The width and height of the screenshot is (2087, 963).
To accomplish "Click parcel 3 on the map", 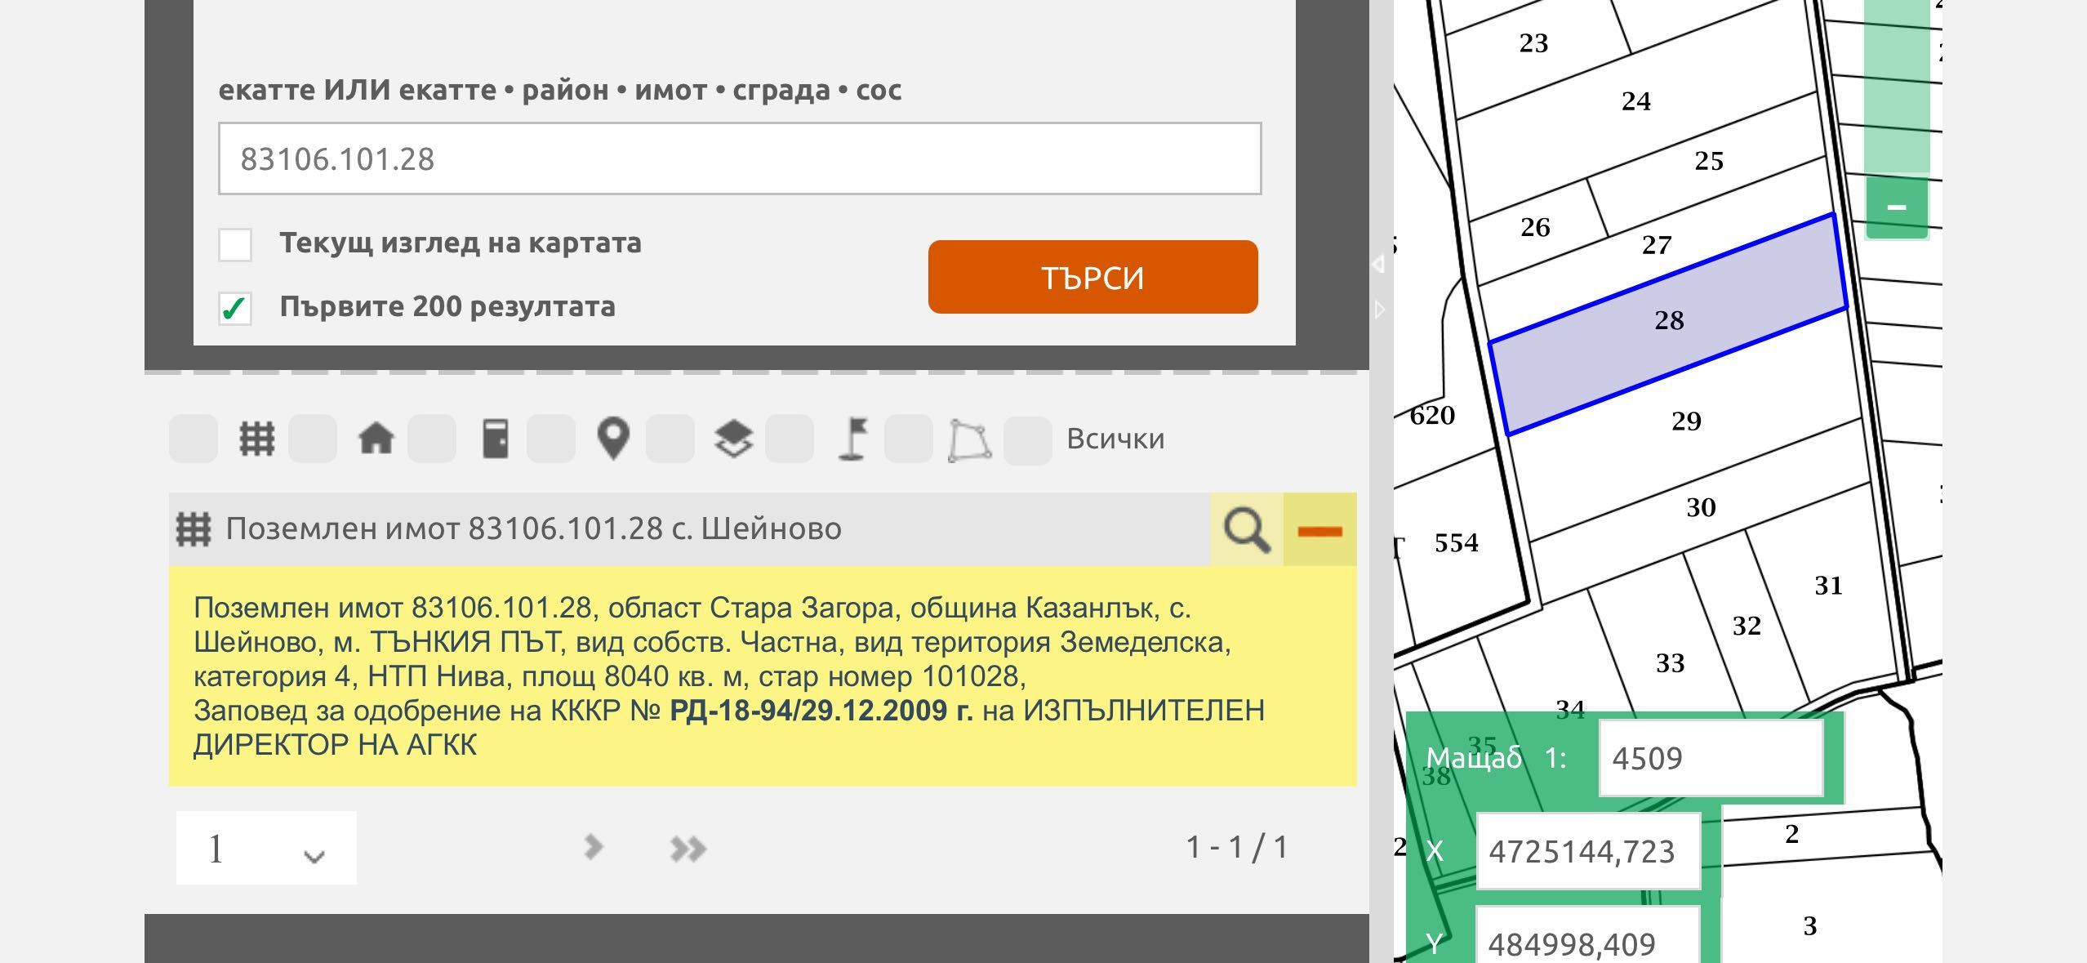I will [1810, 926].
